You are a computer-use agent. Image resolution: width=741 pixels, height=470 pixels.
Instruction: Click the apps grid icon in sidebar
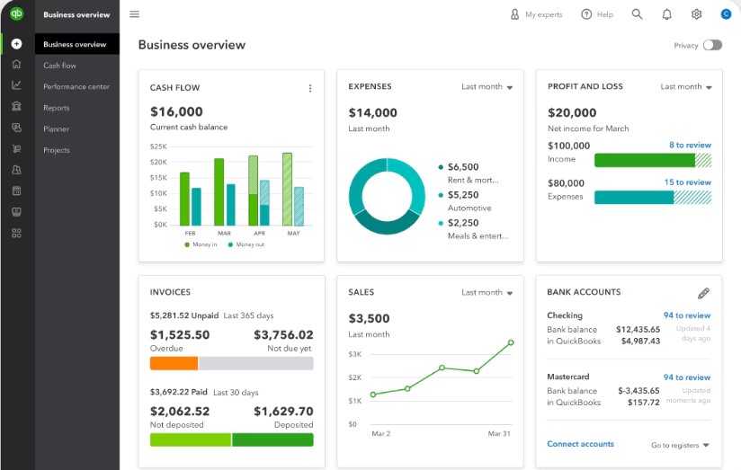coord(16,233)
